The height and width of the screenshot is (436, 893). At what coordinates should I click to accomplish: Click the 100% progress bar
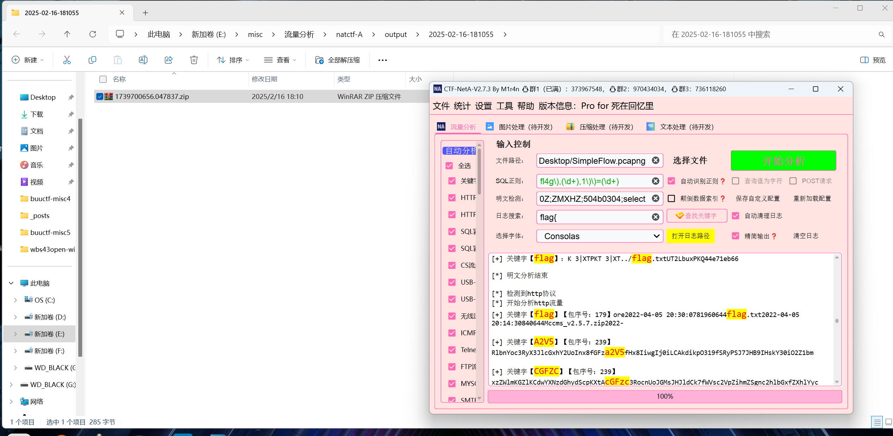pyautogui.click(x=665, y=396)
